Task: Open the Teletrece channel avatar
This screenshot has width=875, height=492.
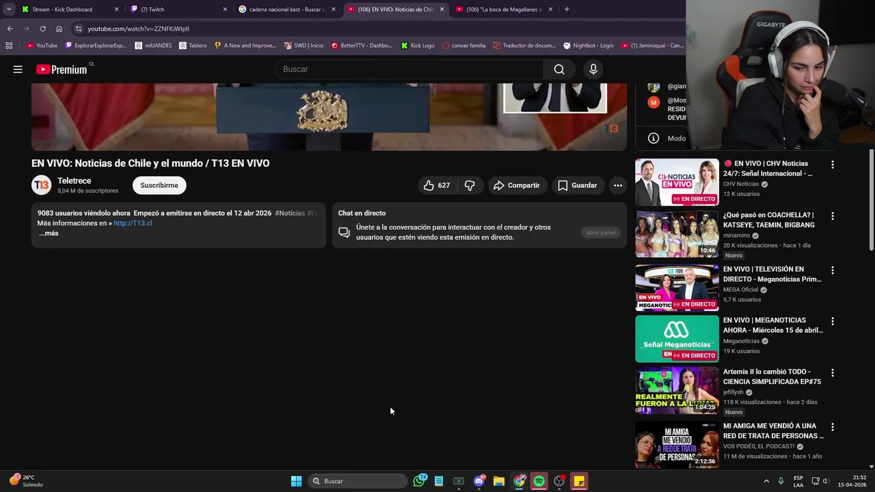Action: click(x=42, y=185)
